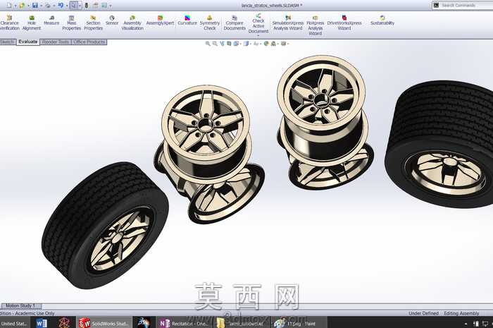Open the Save dropdown arrow

pos(41,6)
